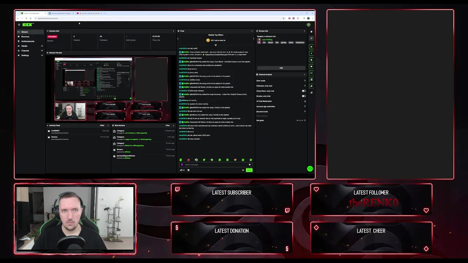Open Account age restriction settings
Image resolution: width=468 pixels, height=263 pixels.
(281, 106)
